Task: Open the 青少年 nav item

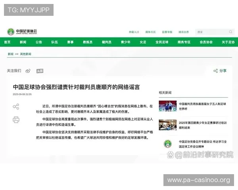Action: pyautogui.click(x=126, y=42)
